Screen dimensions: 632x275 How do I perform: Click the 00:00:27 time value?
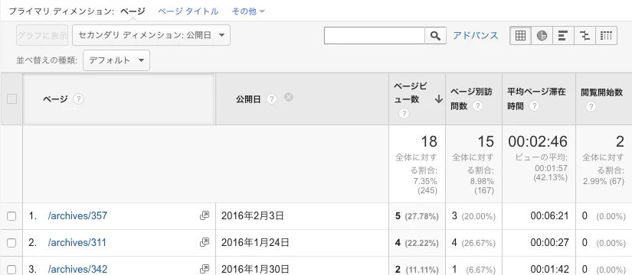(x=549, y=242)
